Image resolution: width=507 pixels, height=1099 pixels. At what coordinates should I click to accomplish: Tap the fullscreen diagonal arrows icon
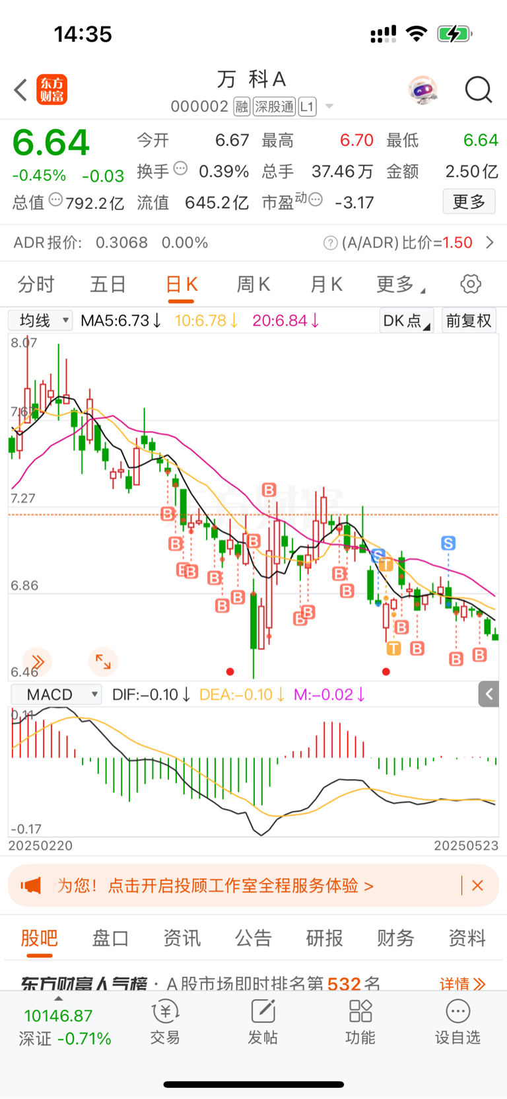103,662
